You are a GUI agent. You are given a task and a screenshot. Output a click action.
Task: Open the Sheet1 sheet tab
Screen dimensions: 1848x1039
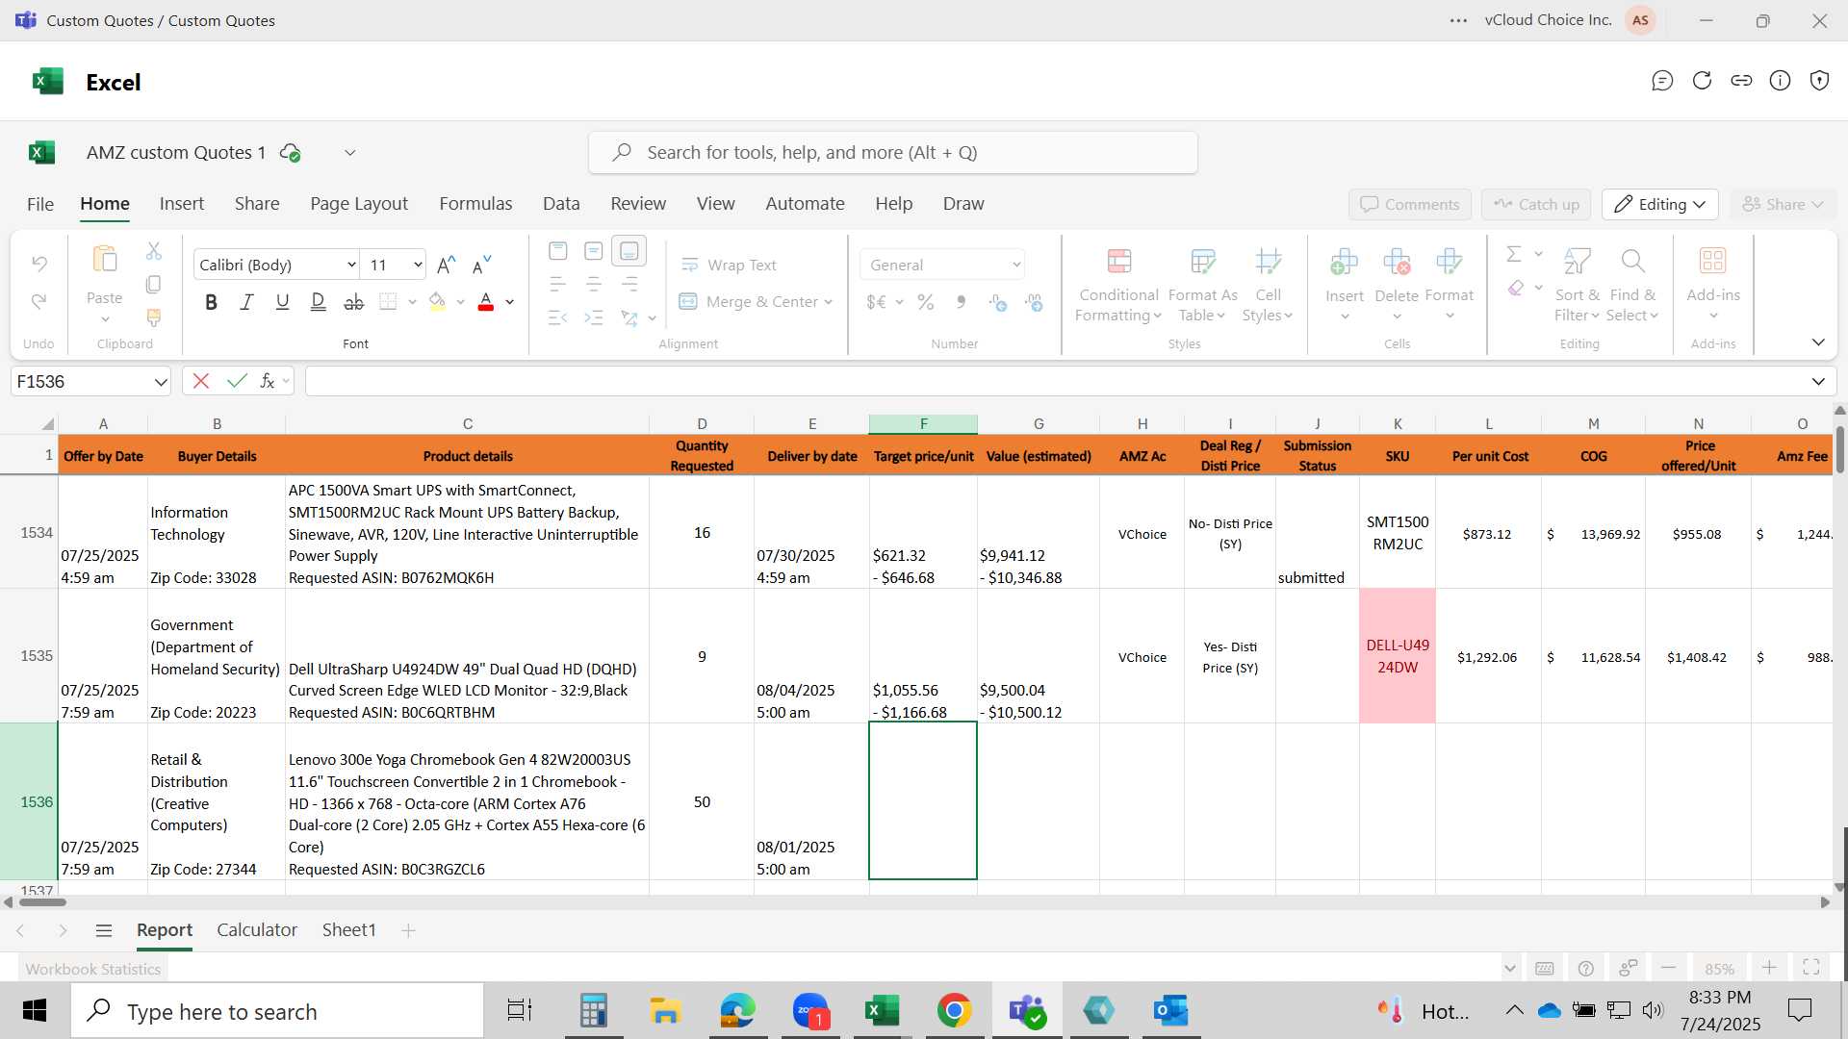348,930
